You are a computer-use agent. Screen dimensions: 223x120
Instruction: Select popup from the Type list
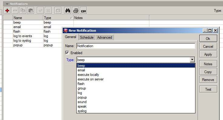click(136, 97)
